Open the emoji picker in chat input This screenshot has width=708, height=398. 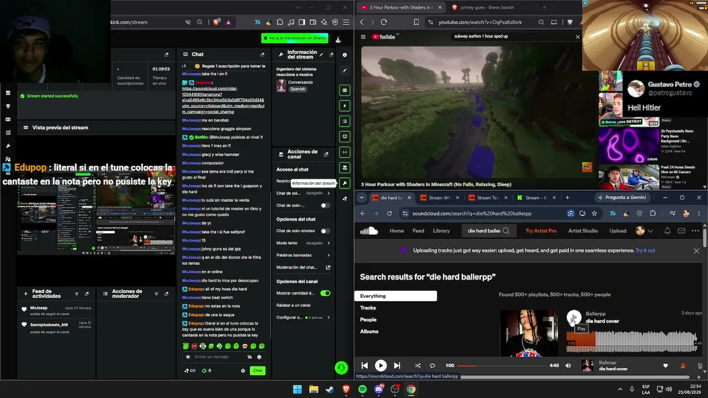tap(259, 357)
